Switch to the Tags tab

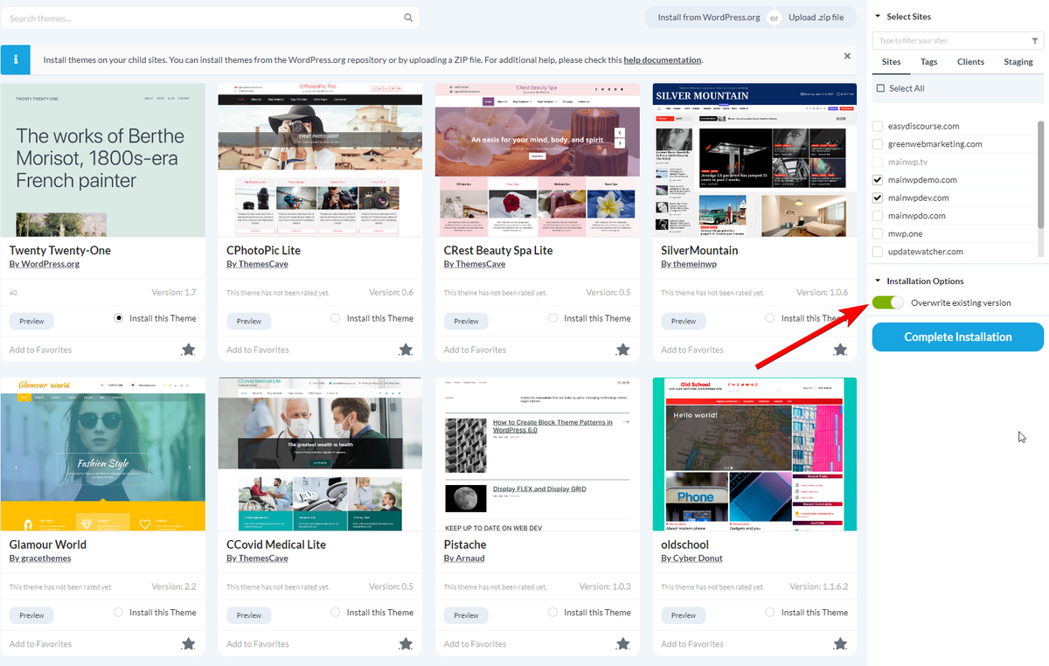929,62
